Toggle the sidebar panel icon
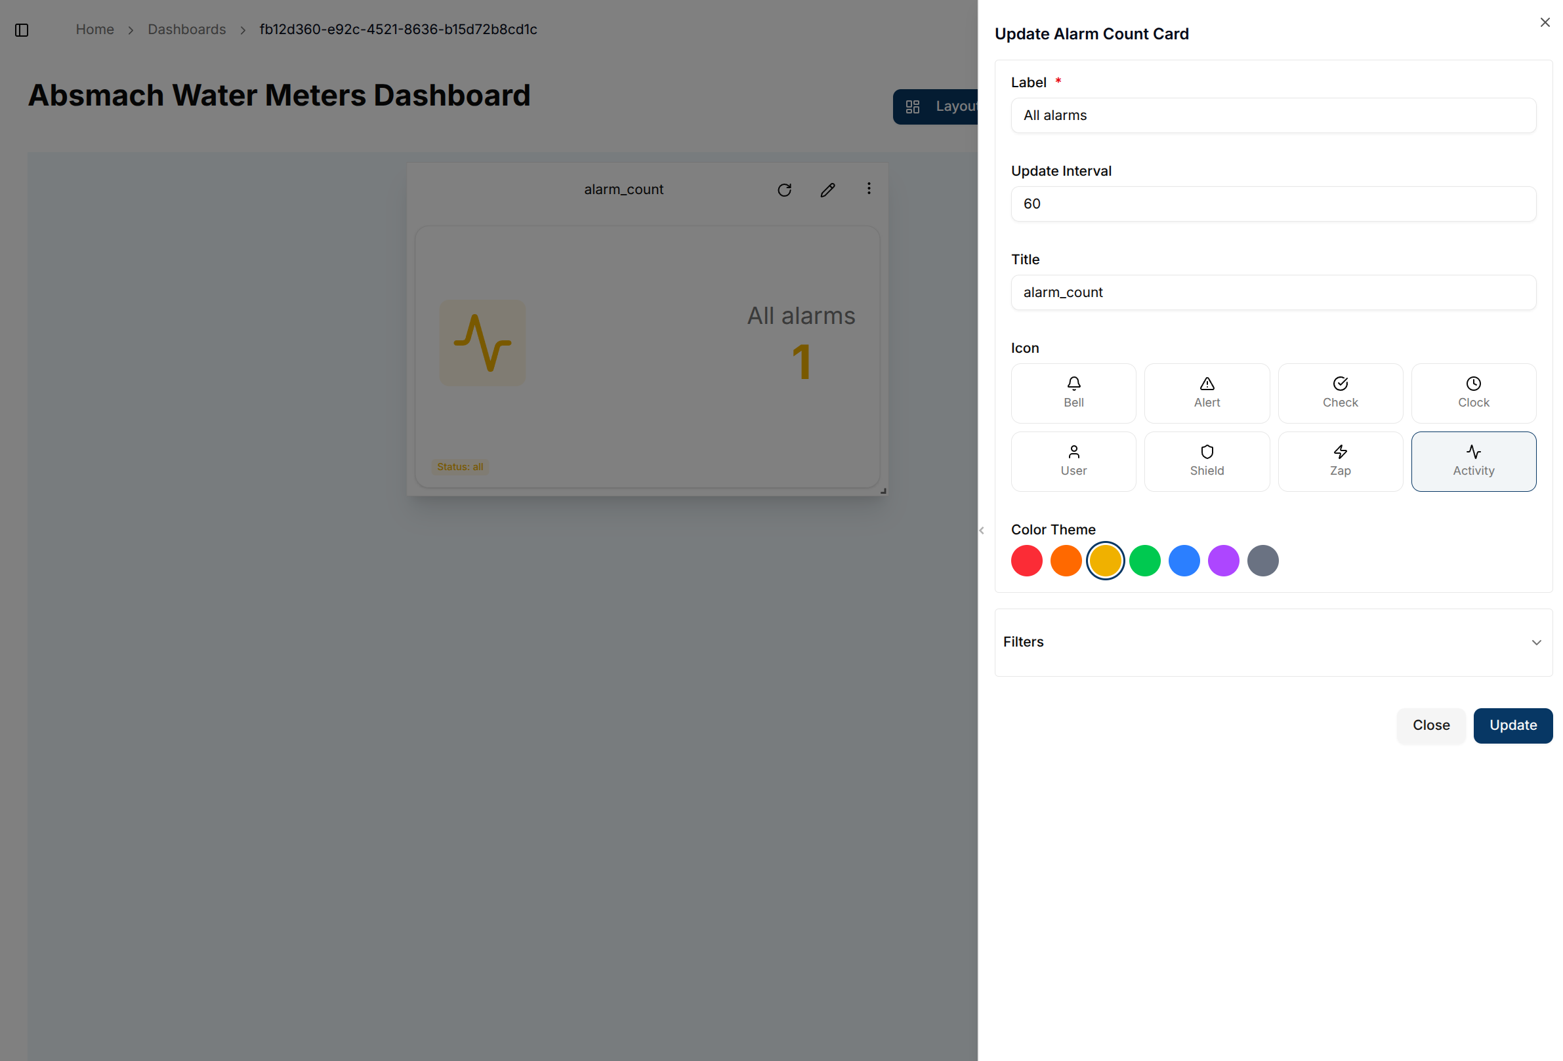Image resolution: width=1563 pixels, height=1061 pixels. click(x=22, y=30)
